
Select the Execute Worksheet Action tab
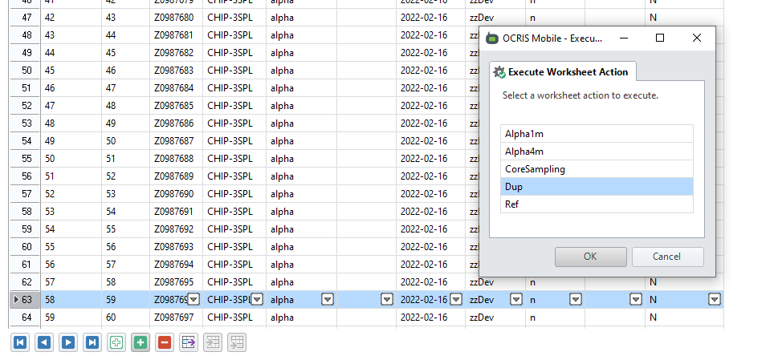(x=564, y=72)
